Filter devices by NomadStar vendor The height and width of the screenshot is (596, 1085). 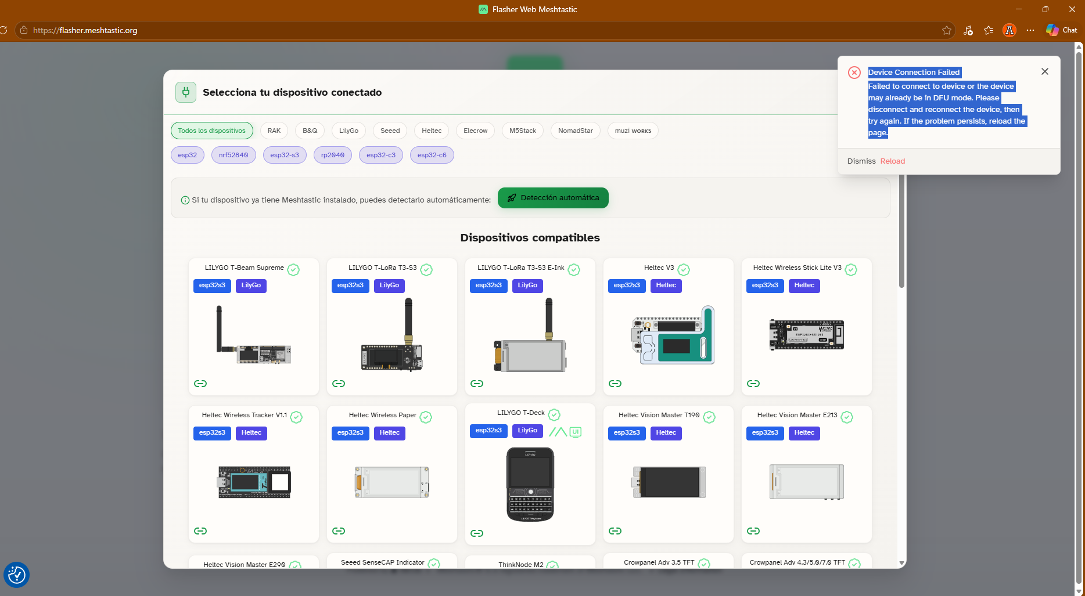[x=576, y=131]
